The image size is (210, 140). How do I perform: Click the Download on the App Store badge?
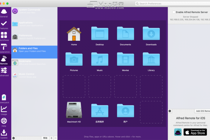point(195,132)
